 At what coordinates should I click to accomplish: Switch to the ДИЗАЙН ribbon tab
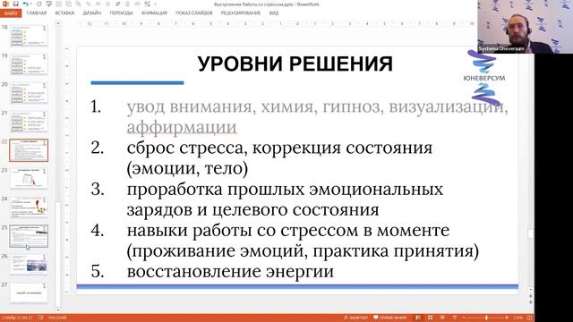tap(91, 13)
